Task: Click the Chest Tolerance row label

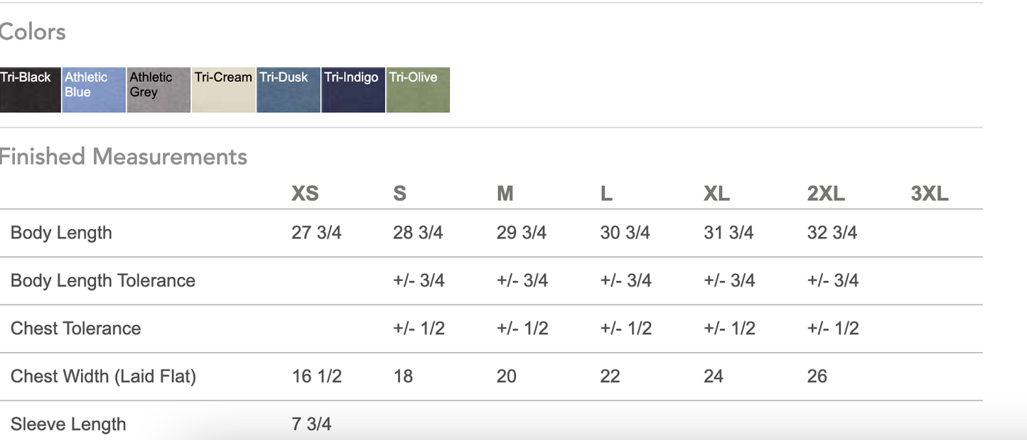Action: point(76,329)
